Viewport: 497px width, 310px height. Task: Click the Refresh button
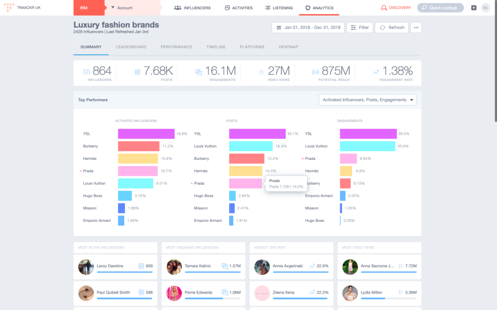[392, 28]
